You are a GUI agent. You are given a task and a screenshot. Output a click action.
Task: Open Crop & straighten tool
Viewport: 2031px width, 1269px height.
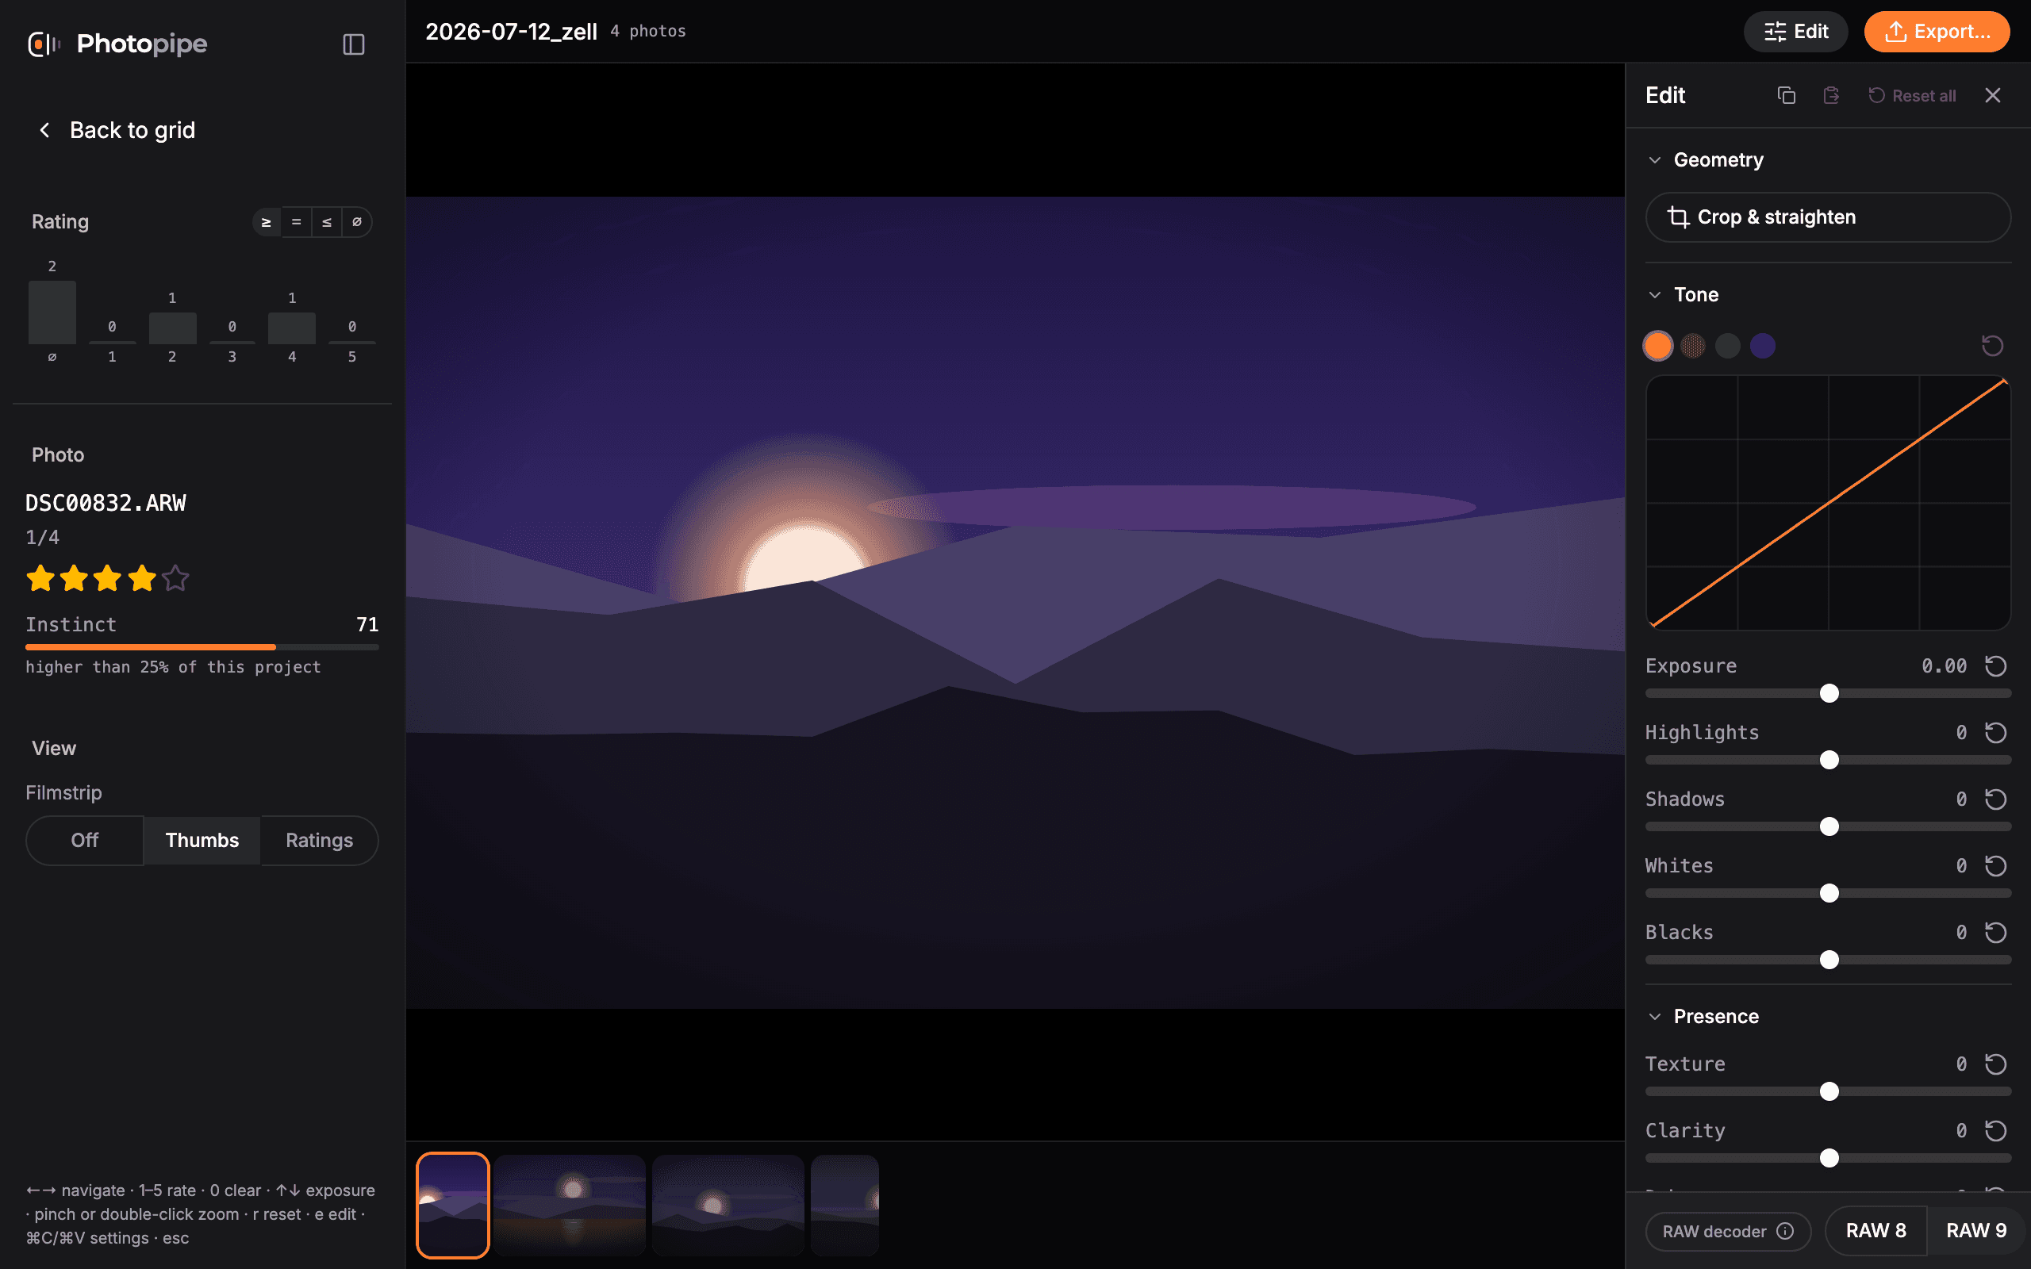click(x=1828, y=217)
